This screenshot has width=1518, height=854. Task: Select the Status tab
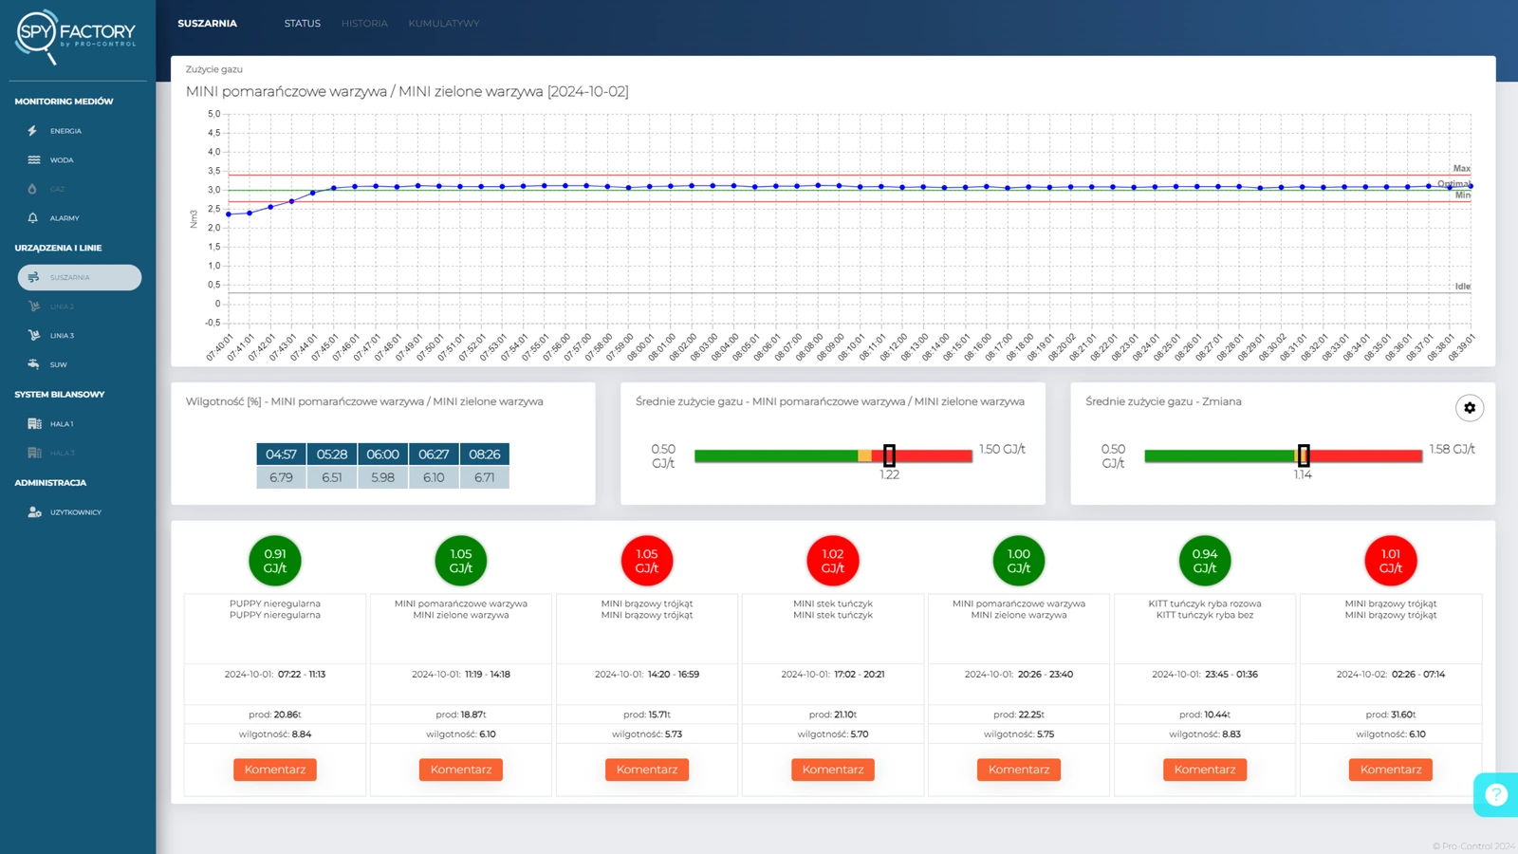tap(302, 24)
